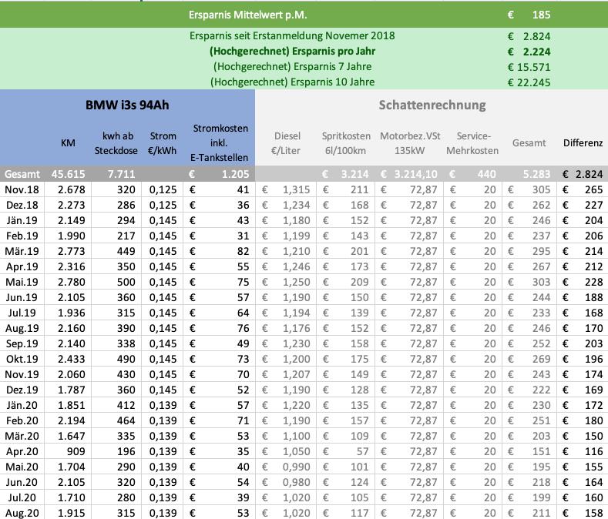The height and width of the screenshot is (519, 608).
Task: Click the 0,990 diesel price in Mai.20
Action: tap(296, 467)
